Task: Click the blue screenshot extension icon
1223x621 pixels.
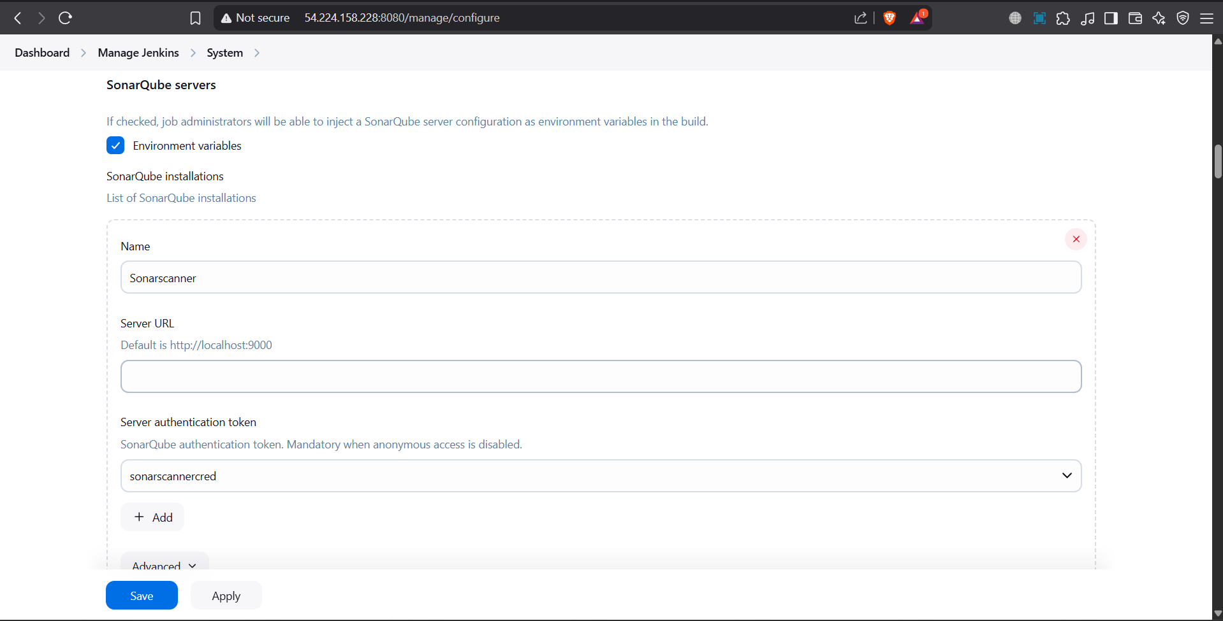Action: click(x=1039, y=18)
